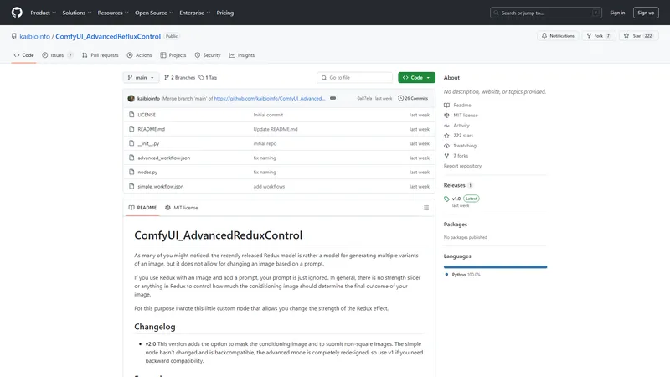This screenshot has height=377, width=670.
Task: Expand the Resources menu
Action: click(x=113, y=13)
